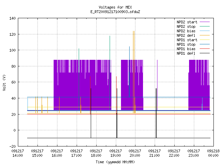The height and width of the screenshot is (165, 220).
Task: Click yellow line sample beside NPD1 start
Action: (x=205, y=40)
